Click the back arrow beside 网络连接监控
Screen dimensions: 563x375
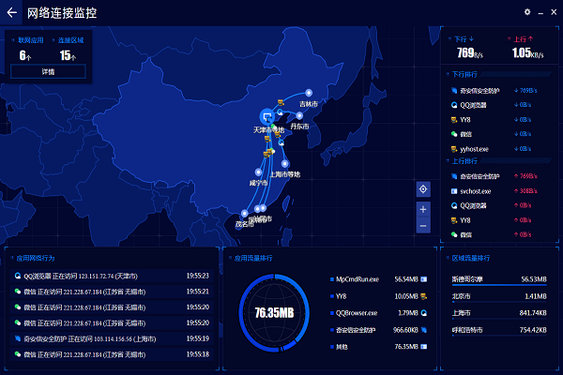12,13
